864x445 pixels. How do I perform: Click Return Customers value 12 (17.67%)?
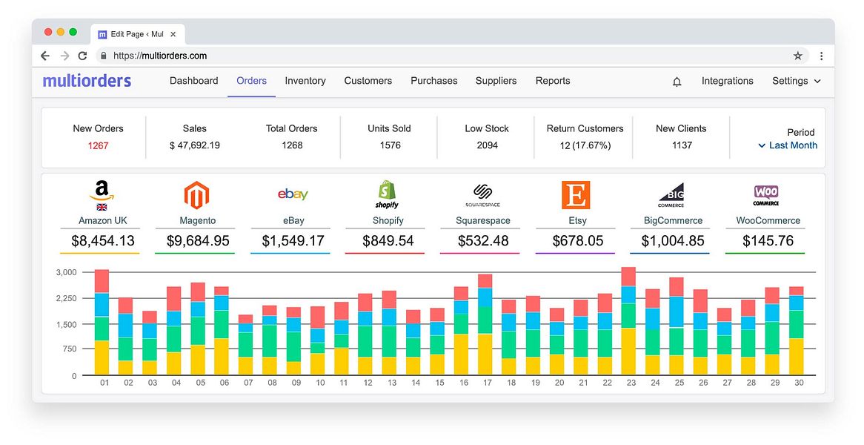[x=585, y=145]
